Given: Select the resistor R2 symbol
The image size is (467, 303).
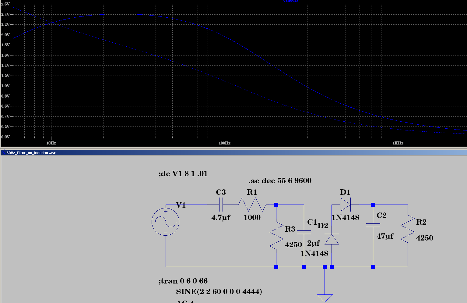Looking at the screenshot, I should [x=408, y=229].
